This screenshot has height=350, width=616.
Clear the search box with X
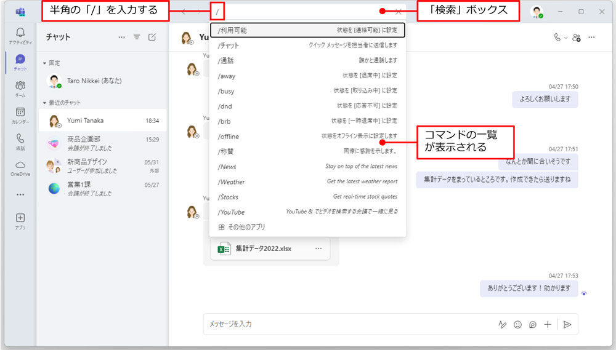399,12
